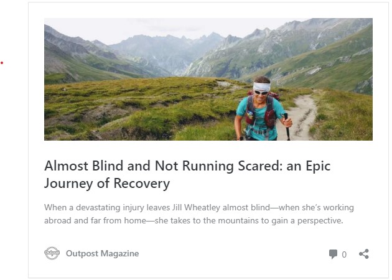Click the speech bubble comments icon
Screen dimensions: 392x280
[x=334, y=254]
